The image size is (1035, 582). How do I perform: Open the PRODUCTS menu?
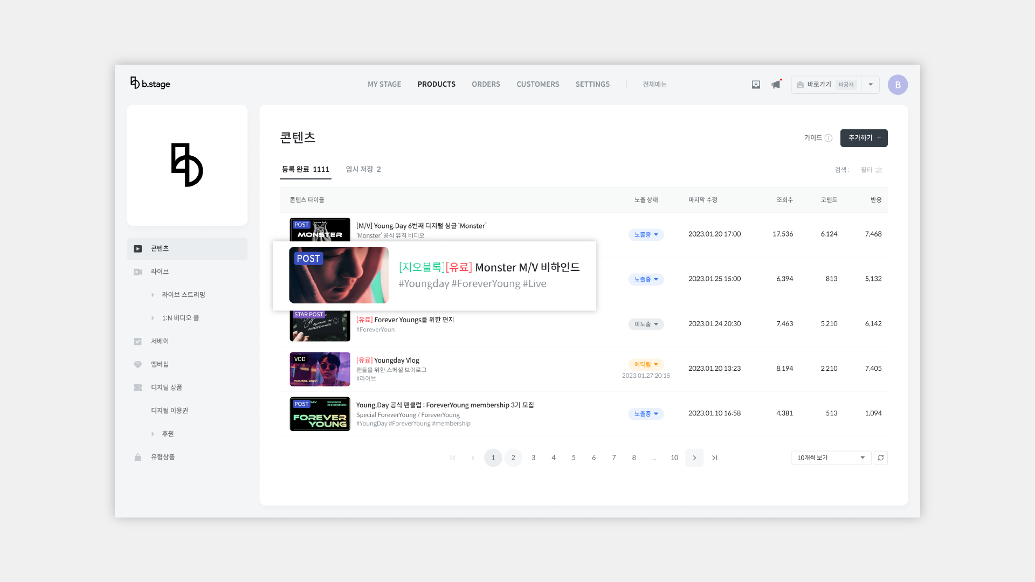pyautogui.click(x=437, y=85)
